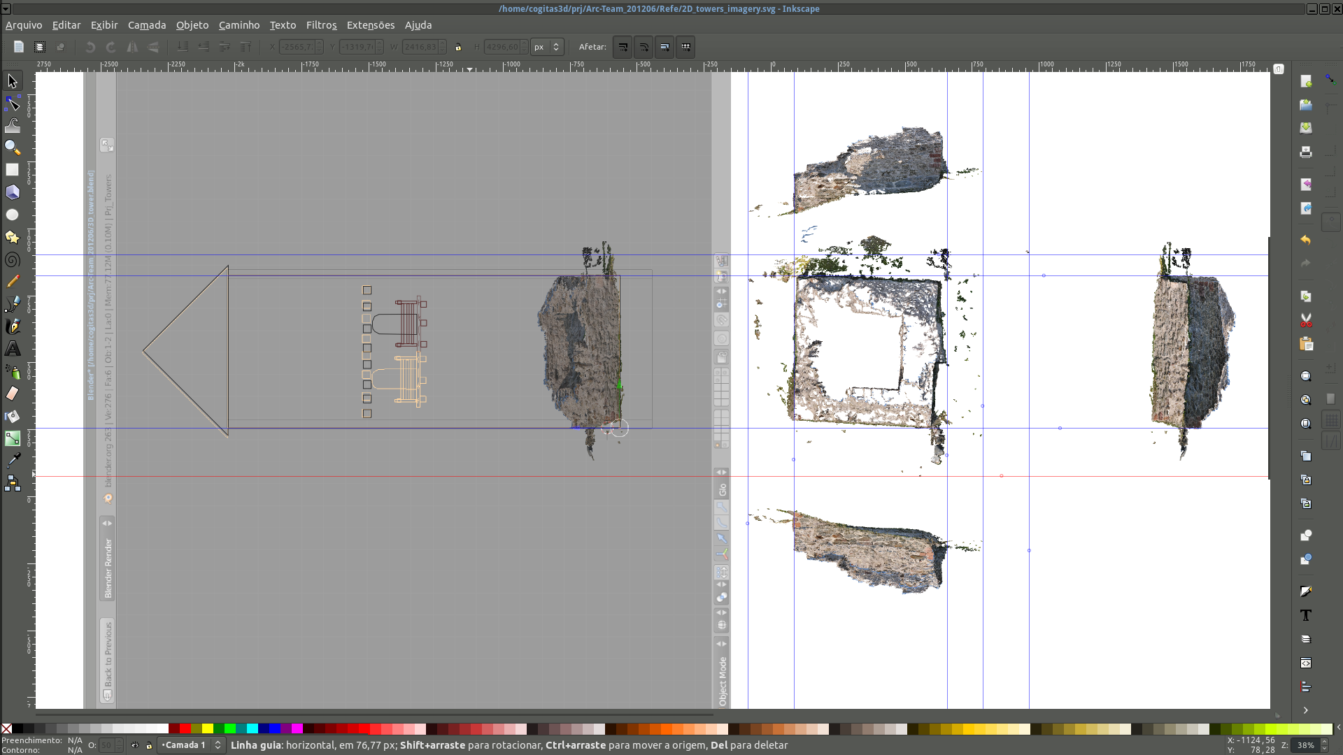Viewport: 1343px width, 755px height.
Task: Open the Filtros menu
Action: (321, 25)
